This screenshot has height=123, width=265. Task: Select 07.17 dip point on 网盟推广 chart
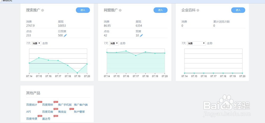click(x=136, y=56)
